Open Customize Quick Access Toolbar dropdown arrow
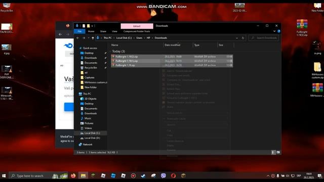 coord(92,26)
